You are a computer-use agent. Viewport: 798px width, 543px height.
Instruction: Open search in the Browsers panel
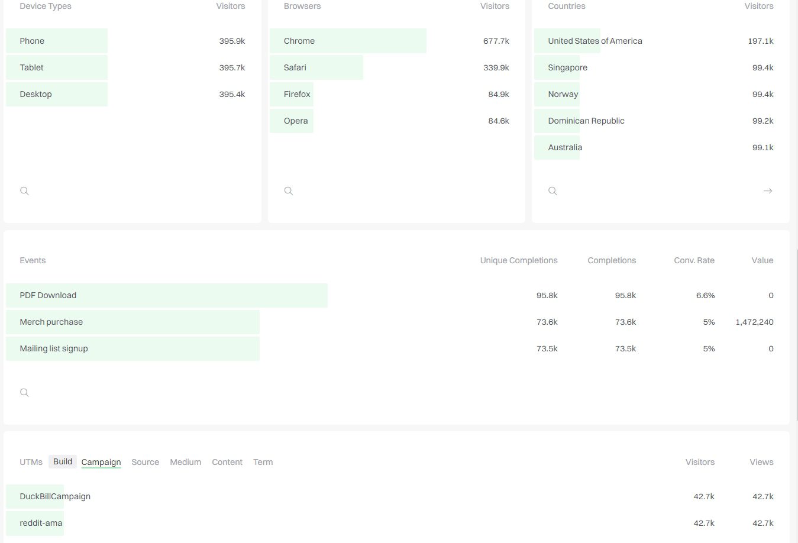tap(289, 191)
